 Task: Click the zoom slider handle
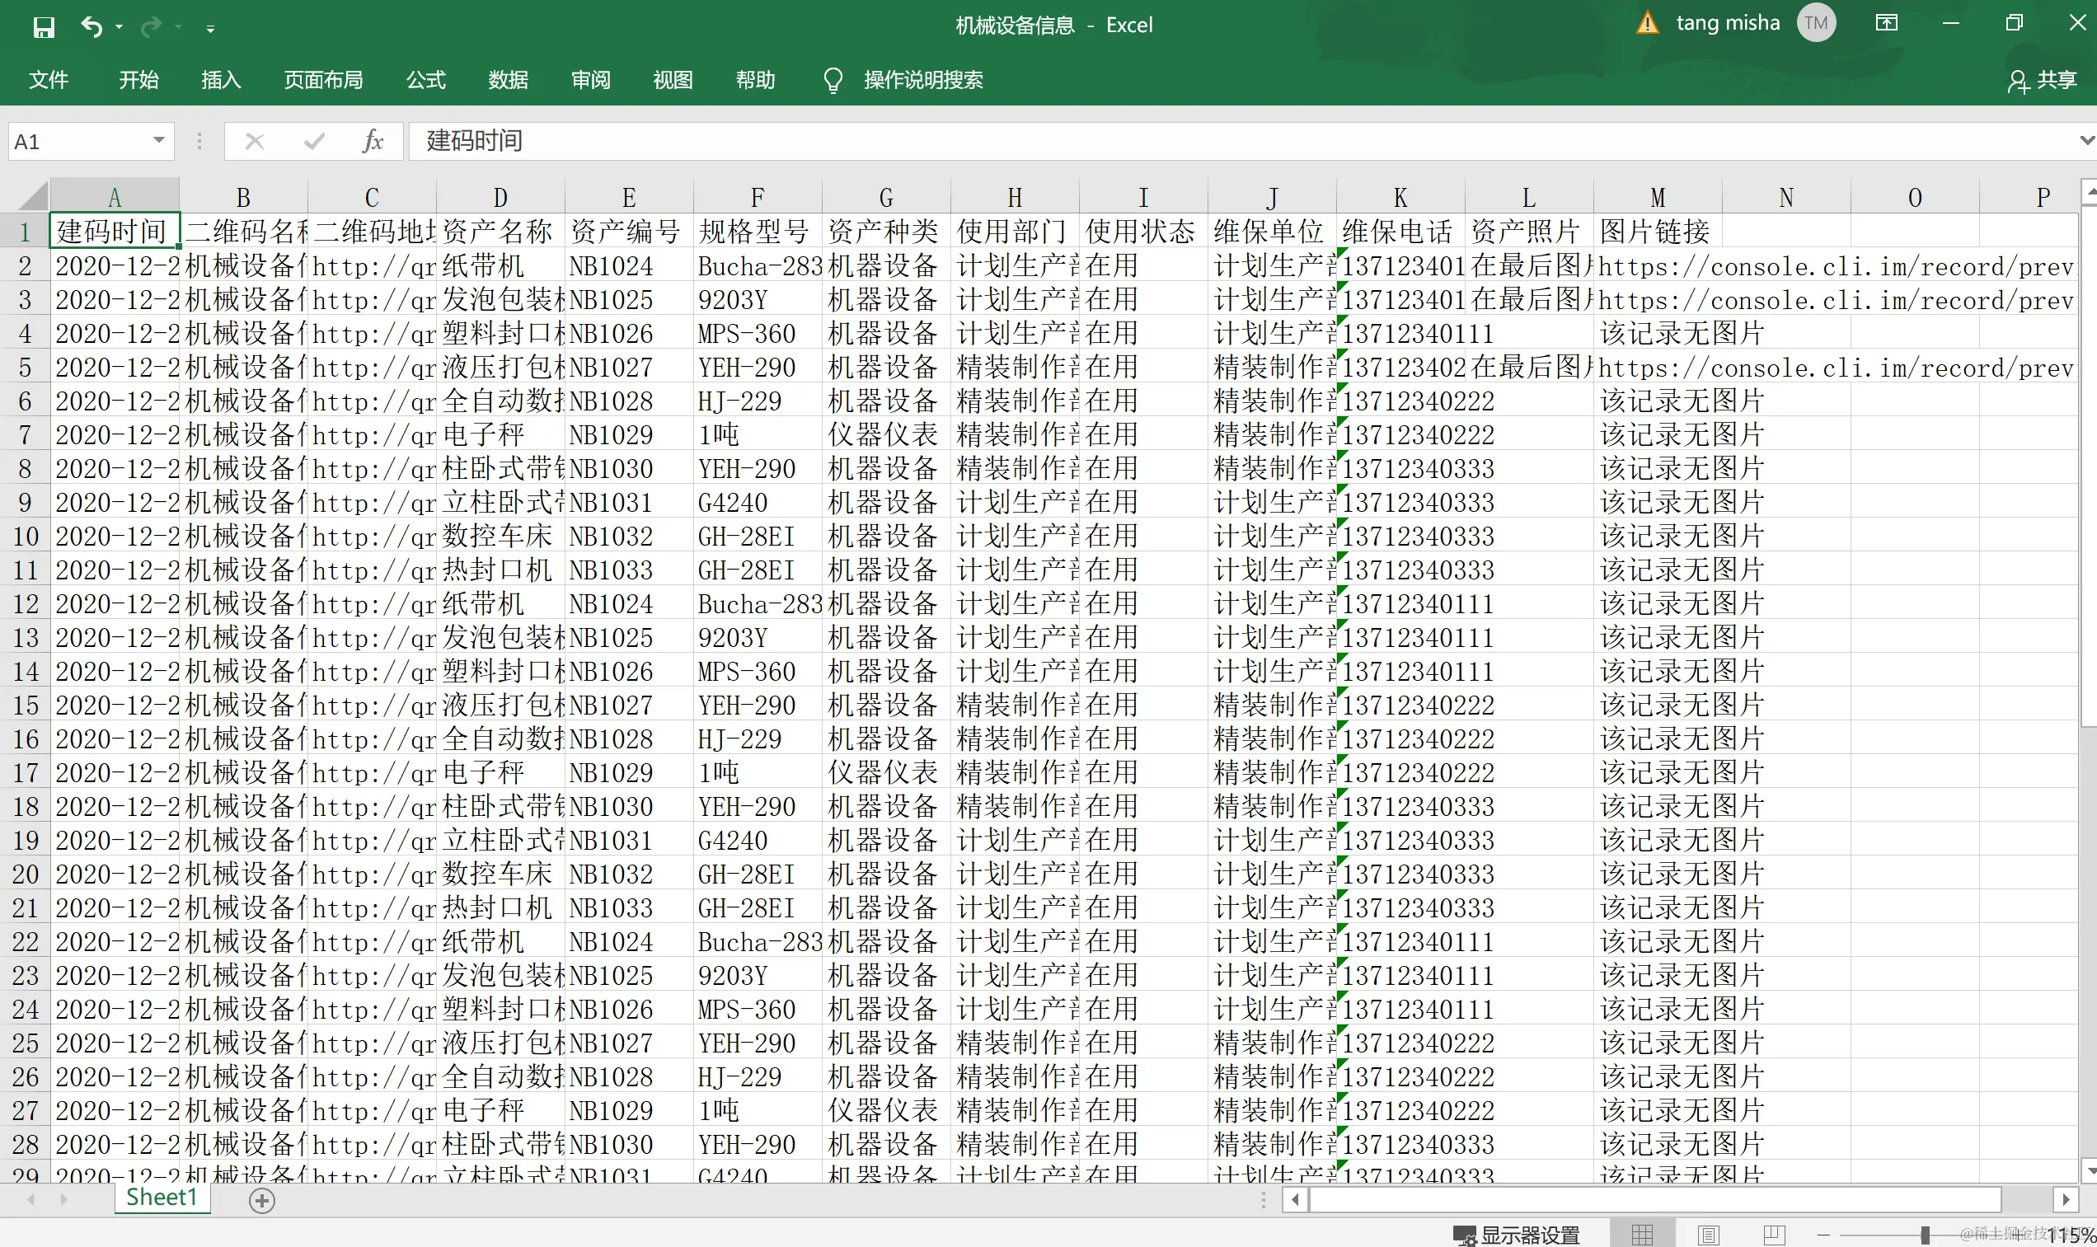[1924, 1235]
